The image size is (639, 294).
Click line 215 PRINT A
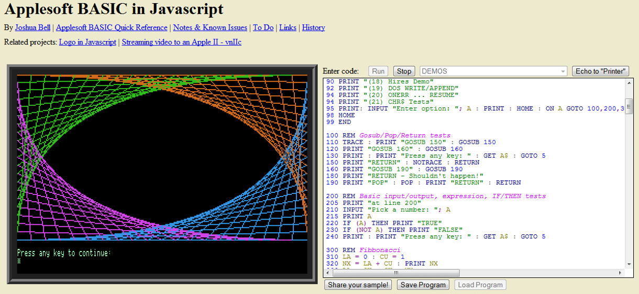(x=349, y=216)
